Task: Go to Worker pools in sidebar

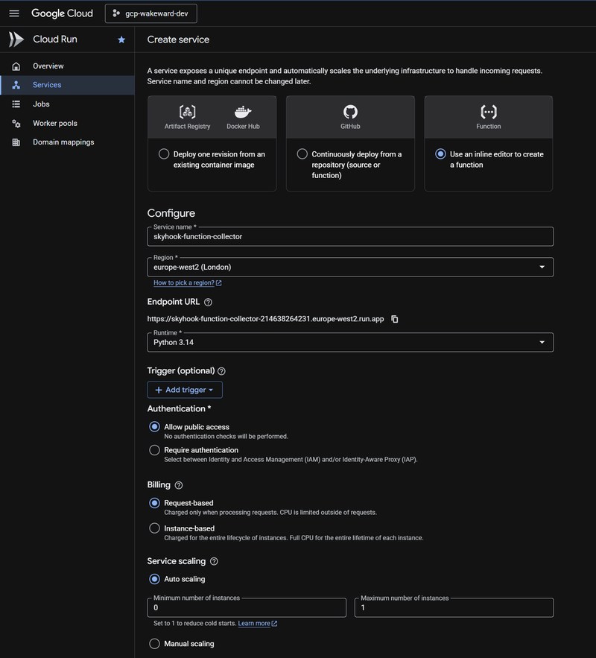Action: 54,123
